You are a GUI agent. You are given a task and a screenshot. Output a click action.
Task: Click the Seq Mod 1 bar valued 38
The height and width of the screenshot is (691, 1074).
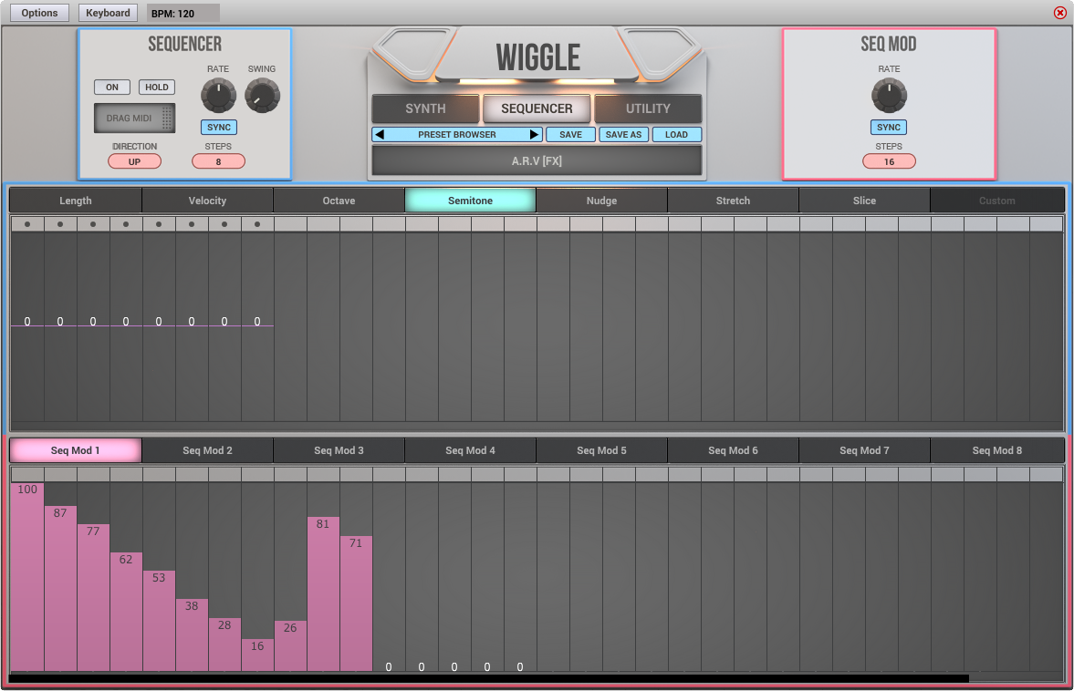pyautogui.click(x=192, y=634)
